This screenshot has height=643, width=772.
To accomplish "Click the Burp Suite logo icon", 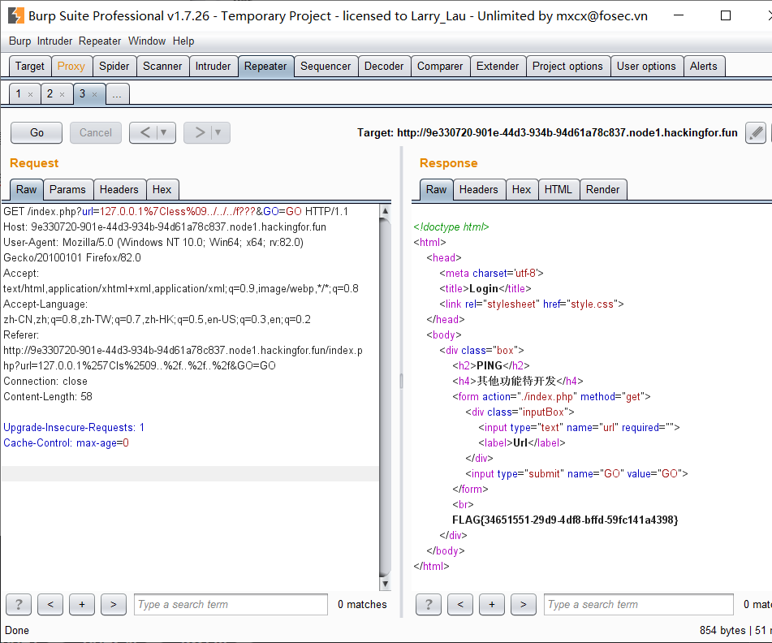I will coord(15,15).
